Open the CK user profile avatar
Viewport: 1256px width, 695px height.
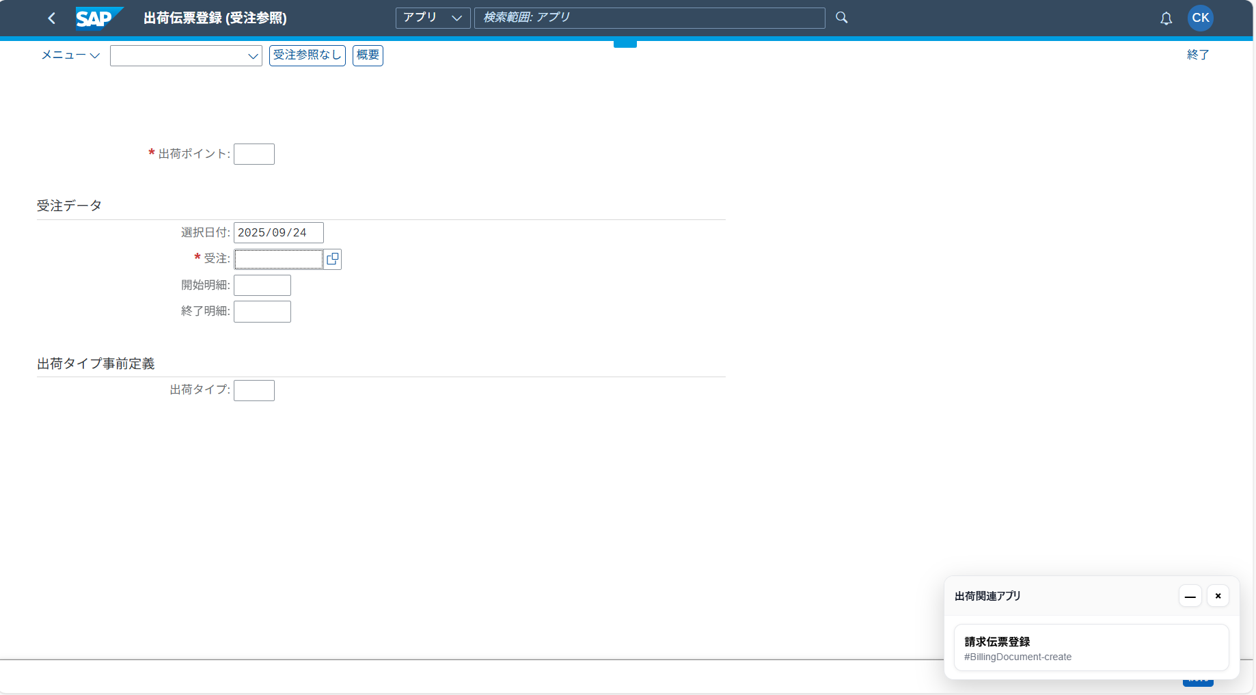(1201, 18)
